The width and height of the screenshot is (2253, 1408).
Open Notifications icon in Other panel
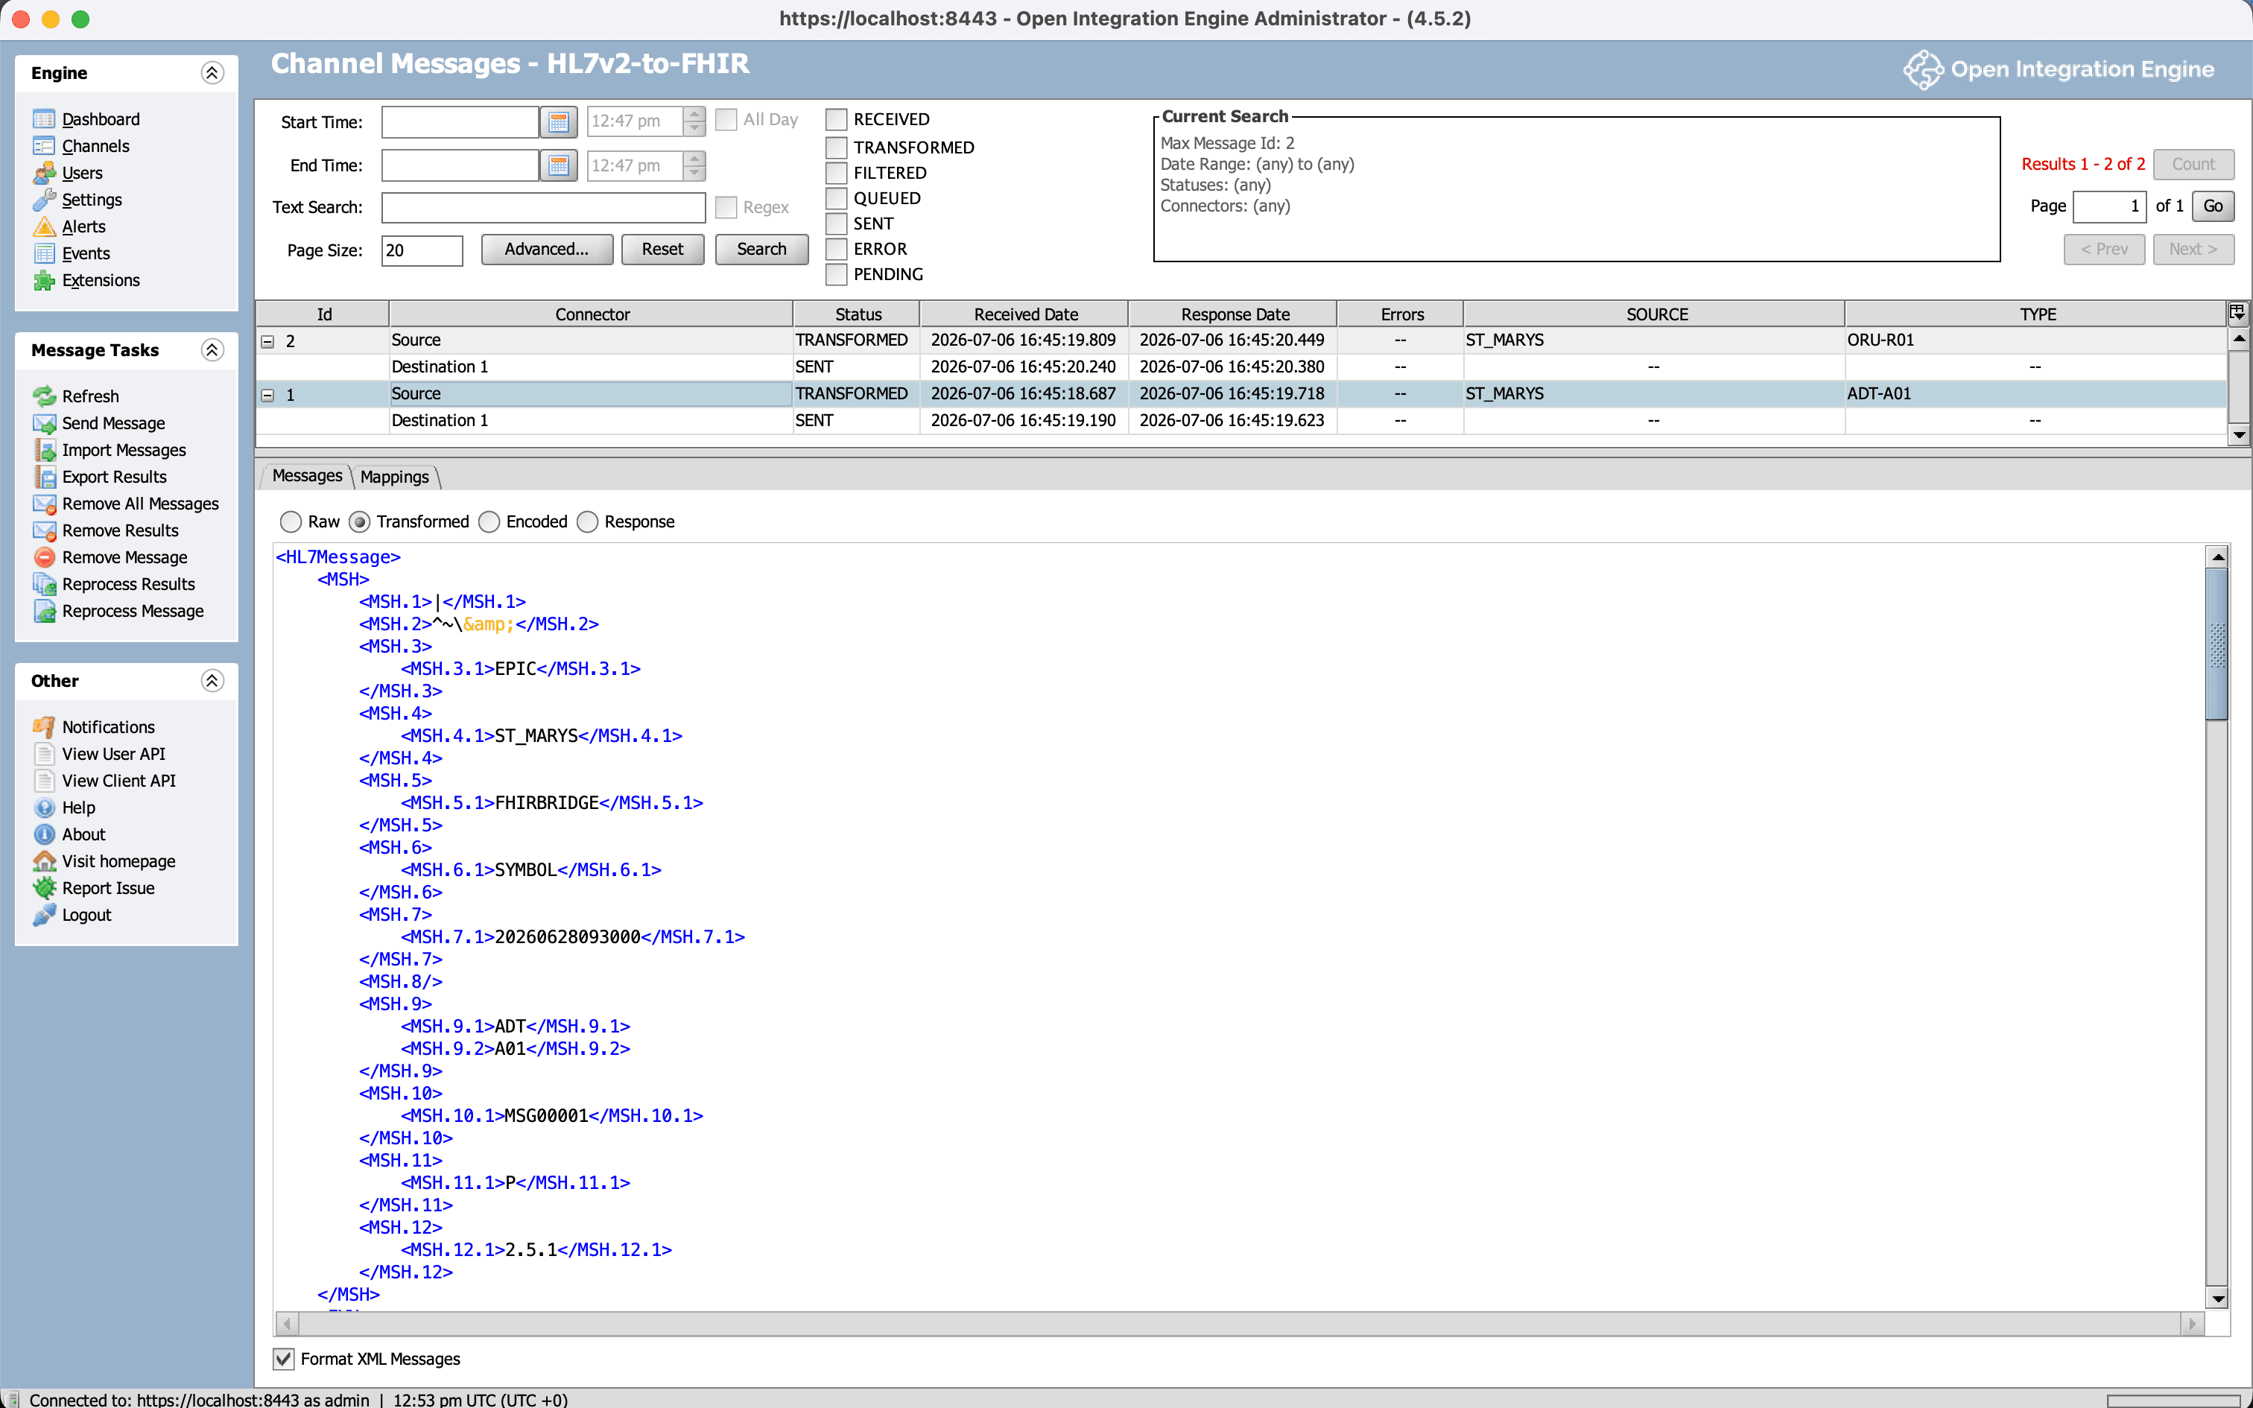(x=44, y=727)
